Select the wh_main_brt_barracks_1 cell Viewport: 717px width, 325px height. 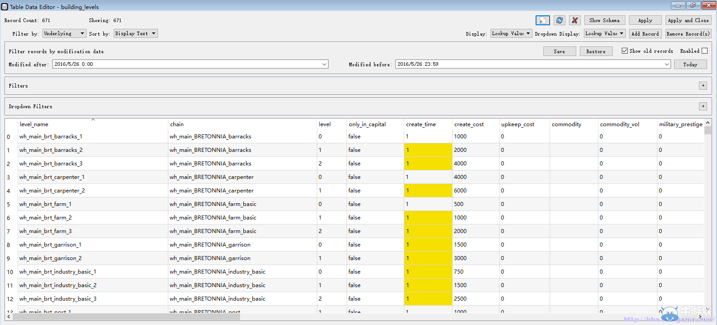pos(93,137)
